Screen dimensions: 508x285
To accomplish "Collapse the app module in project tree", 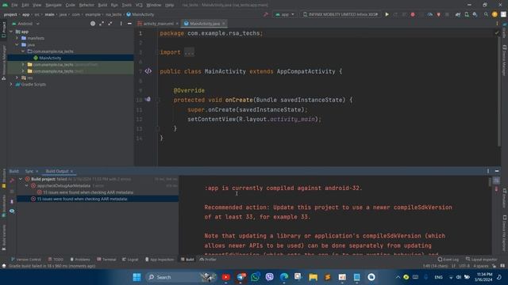I will point(11,32).
